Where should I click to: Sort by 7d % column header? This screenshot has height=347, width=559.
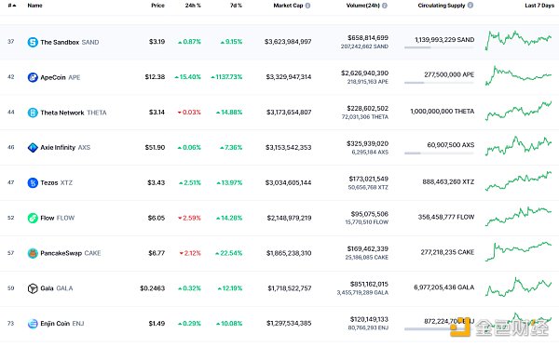[x=236, y=6]
